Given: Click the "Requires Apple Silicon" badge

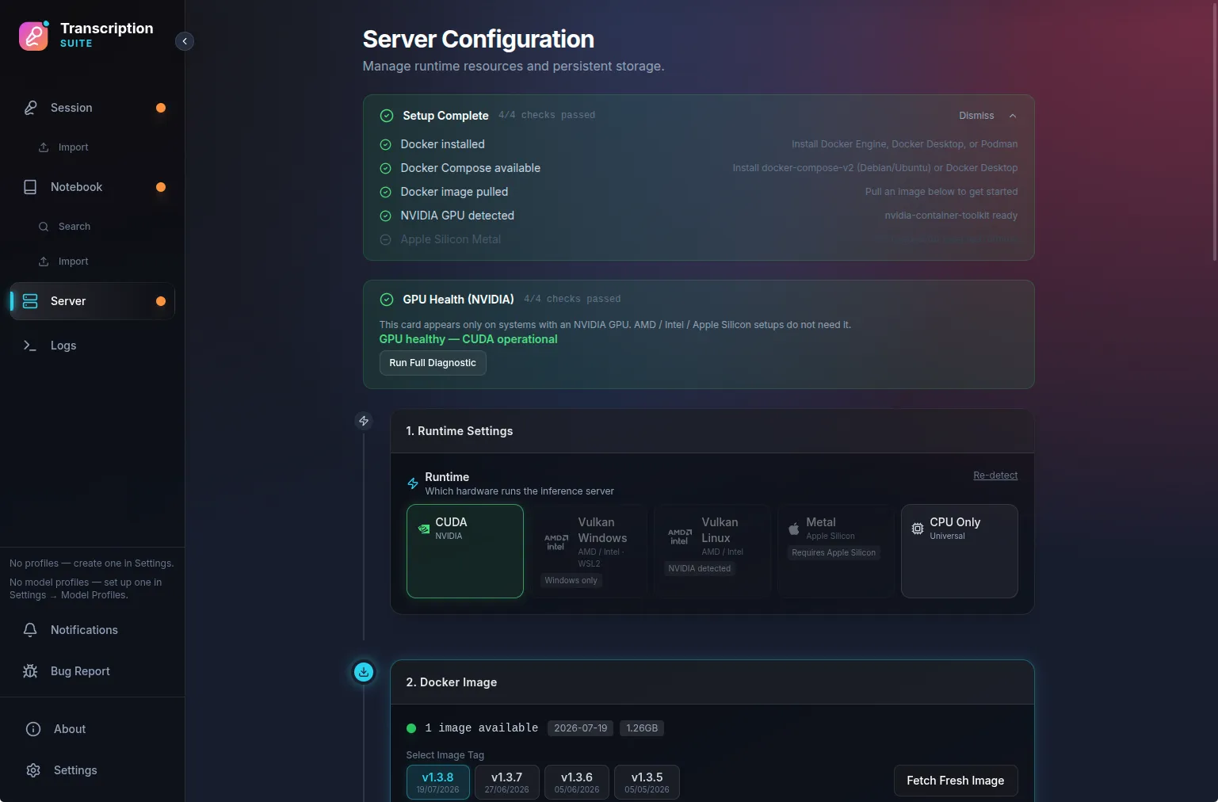Looking at the screenshot, I should 834,552.
